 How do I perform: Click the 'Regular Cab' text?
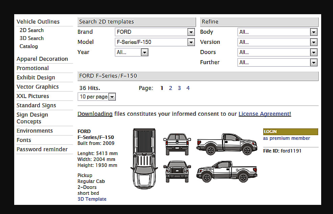(91, 182)
